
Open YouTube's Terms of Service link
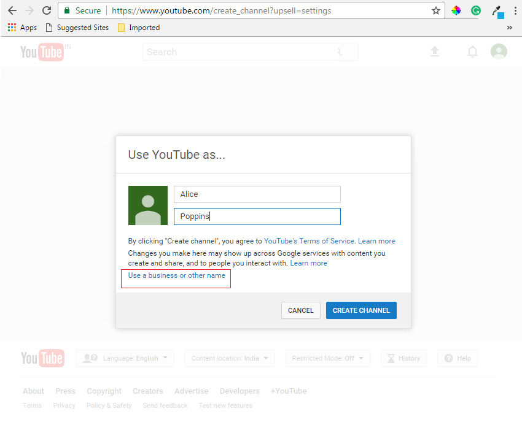pyautogui.click(x=309, y=241)
